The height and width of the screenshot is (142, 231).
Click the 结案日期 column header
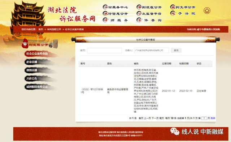(x=184, y=64)
